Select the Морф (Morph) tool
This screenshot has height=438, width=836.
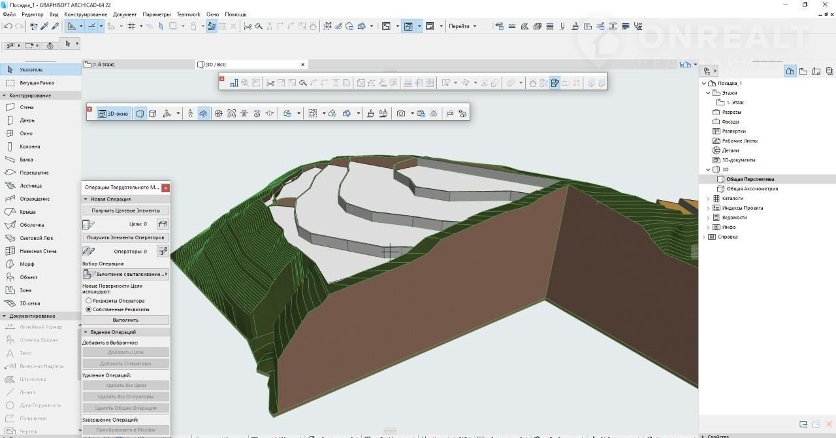tap(27, 264)
